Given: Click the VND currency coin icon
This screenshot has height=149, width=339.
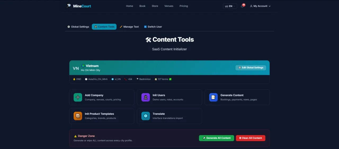Looking at the screenshot, I should (x=74, y=79).
